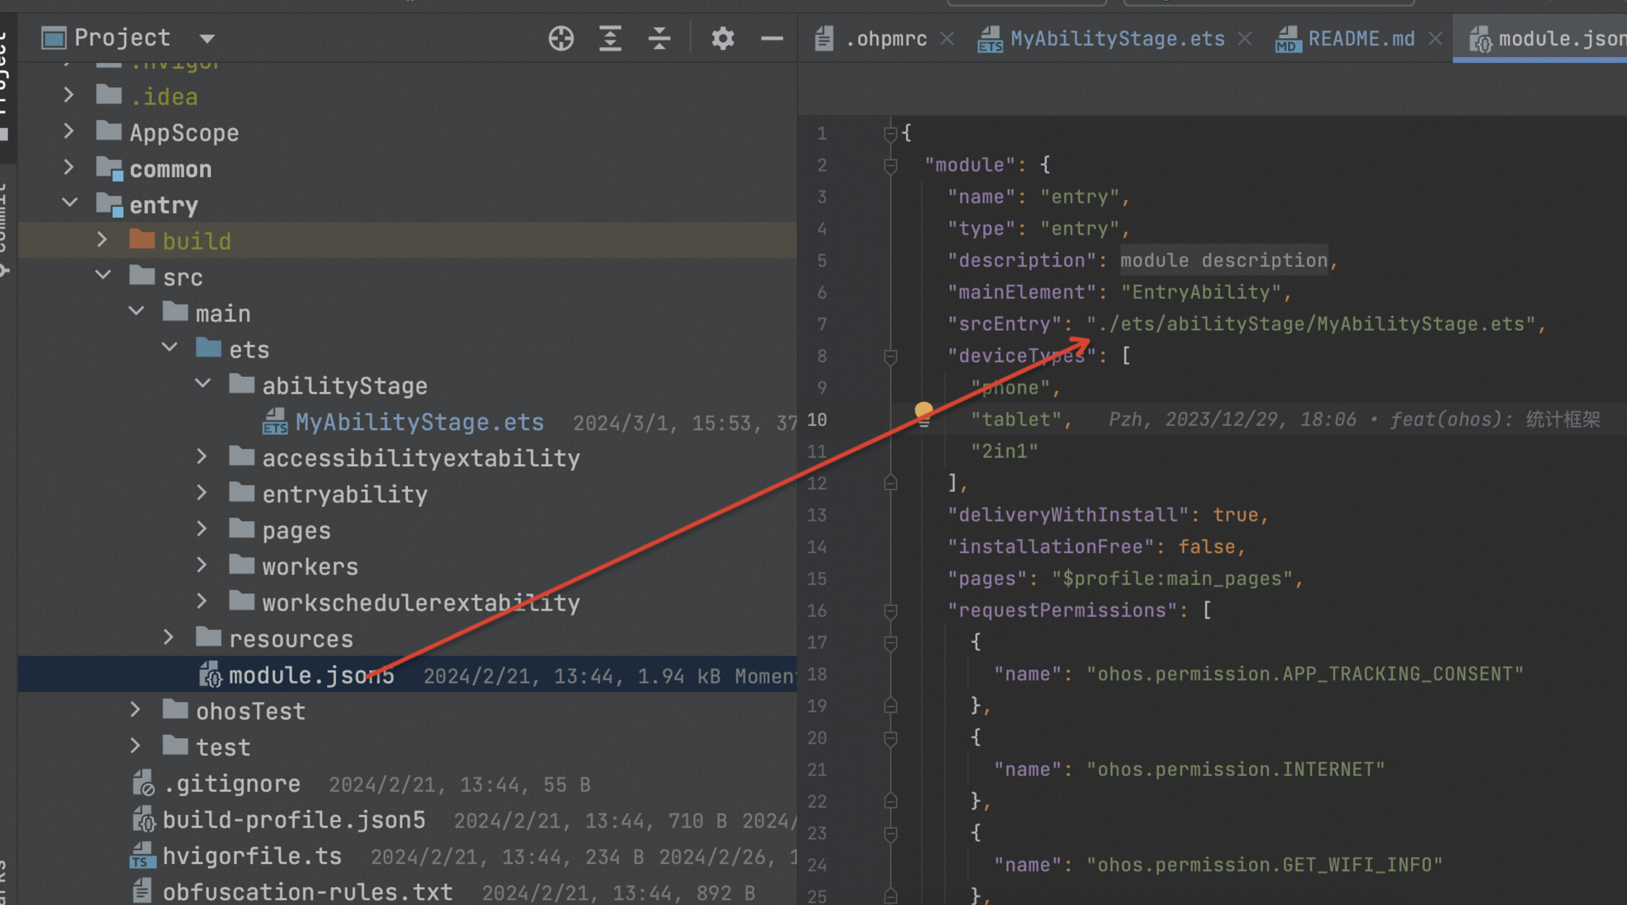Click the Collapse All icon in Project toolbar

[659, 39]
